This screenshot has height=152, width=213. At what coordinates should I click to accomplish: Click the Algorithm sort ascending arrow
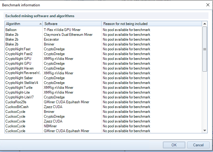[x=40, y=24]
